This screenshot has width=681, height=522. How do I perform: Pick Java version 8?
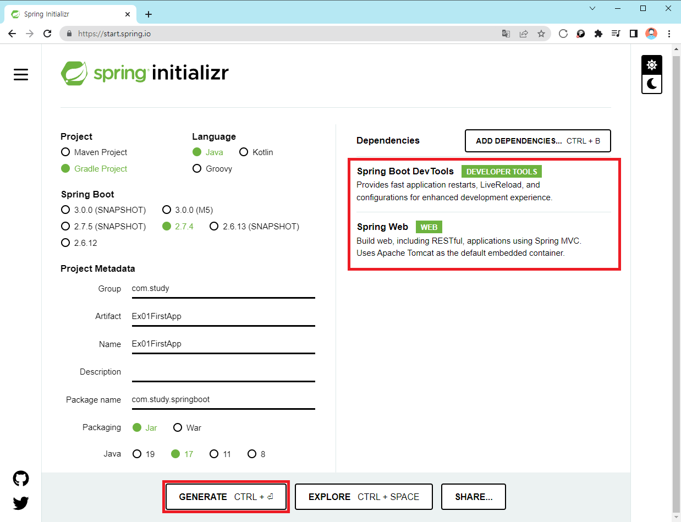click(256, 454)
